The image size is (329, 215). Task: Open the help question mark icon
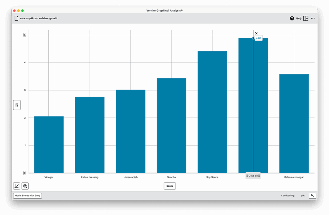tap(292, 18)
